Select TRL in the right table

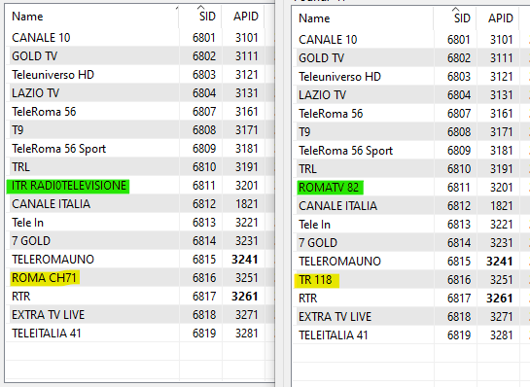[x=307, y=169]
